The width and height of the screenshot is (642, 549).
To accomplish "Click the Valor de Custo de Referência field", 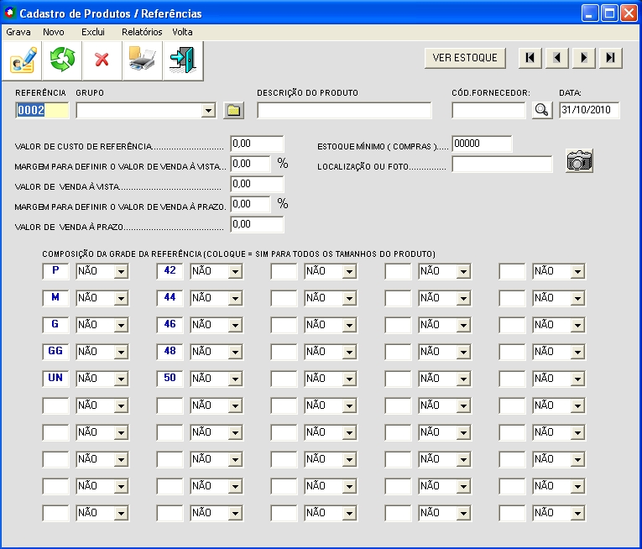I will click(x=257, y=144).
